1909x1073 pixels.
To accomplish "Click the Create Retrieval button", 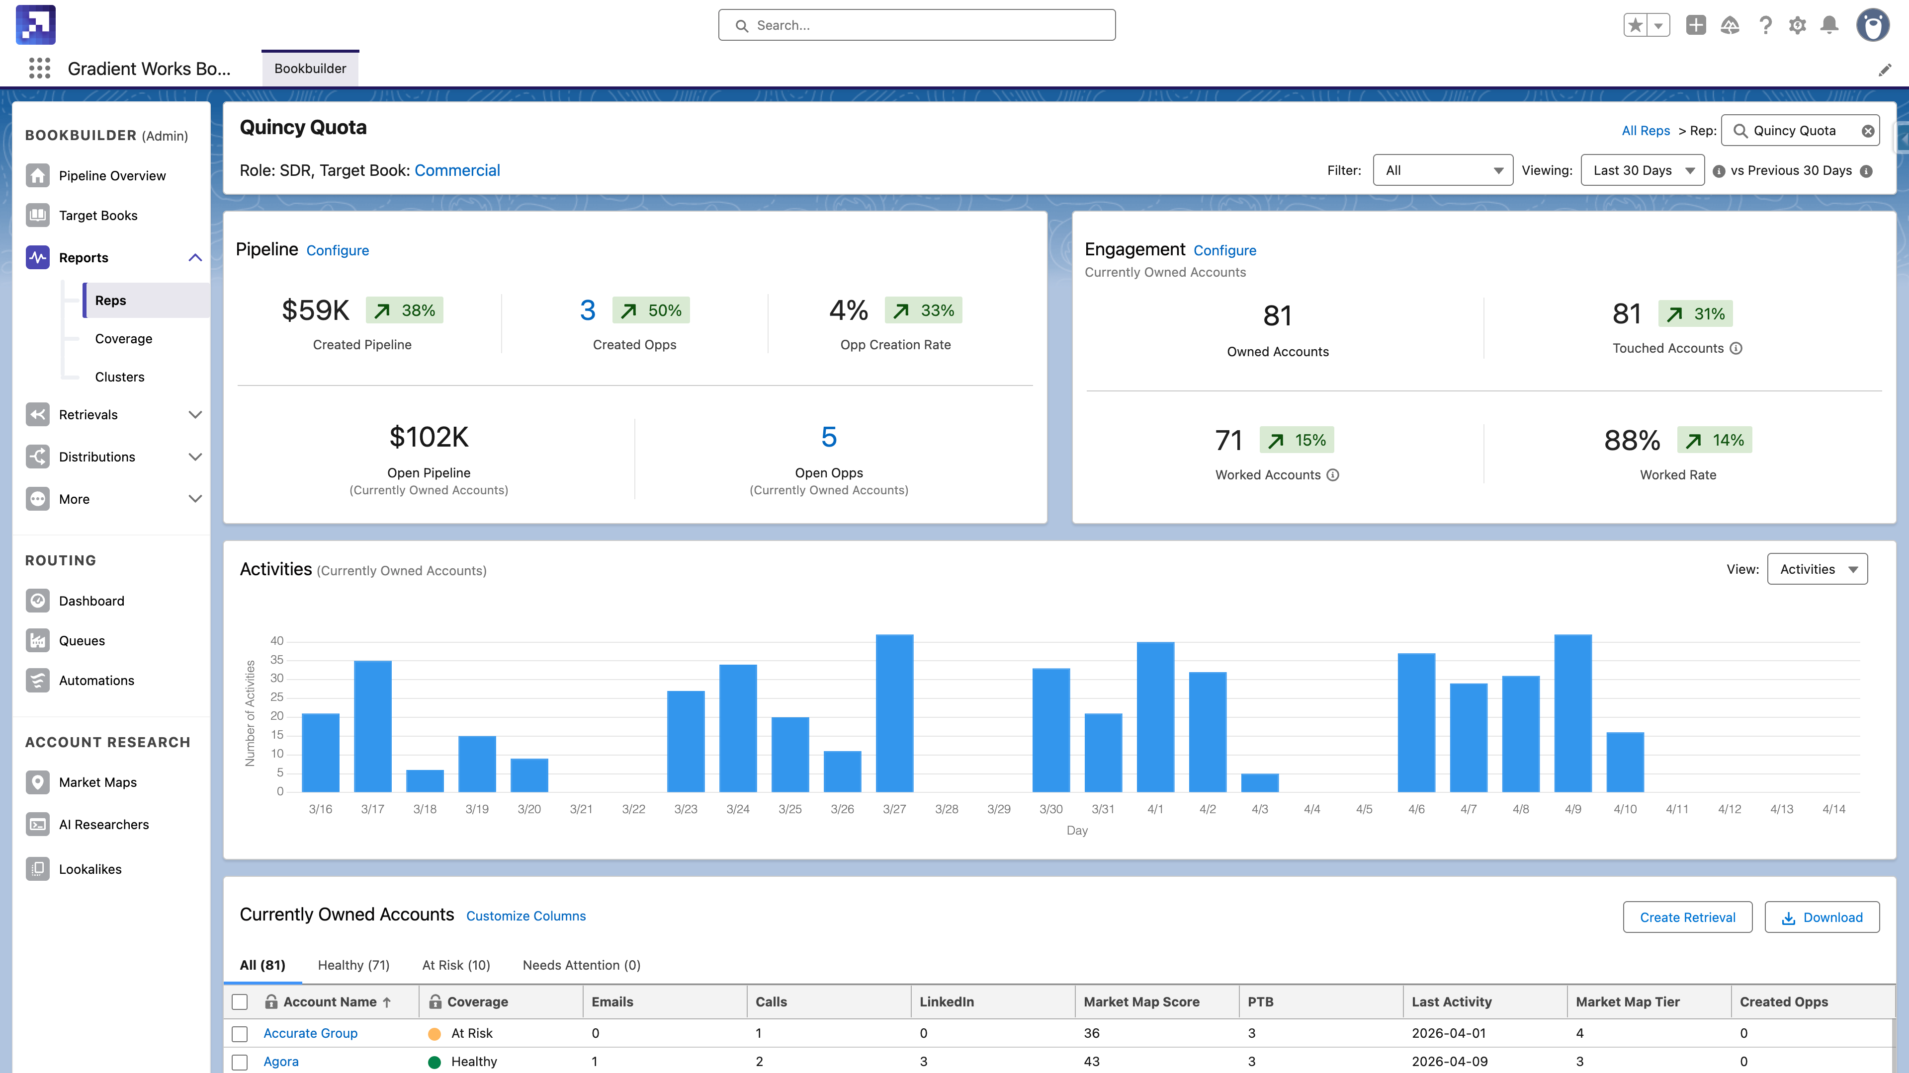I will point(1687,917).
